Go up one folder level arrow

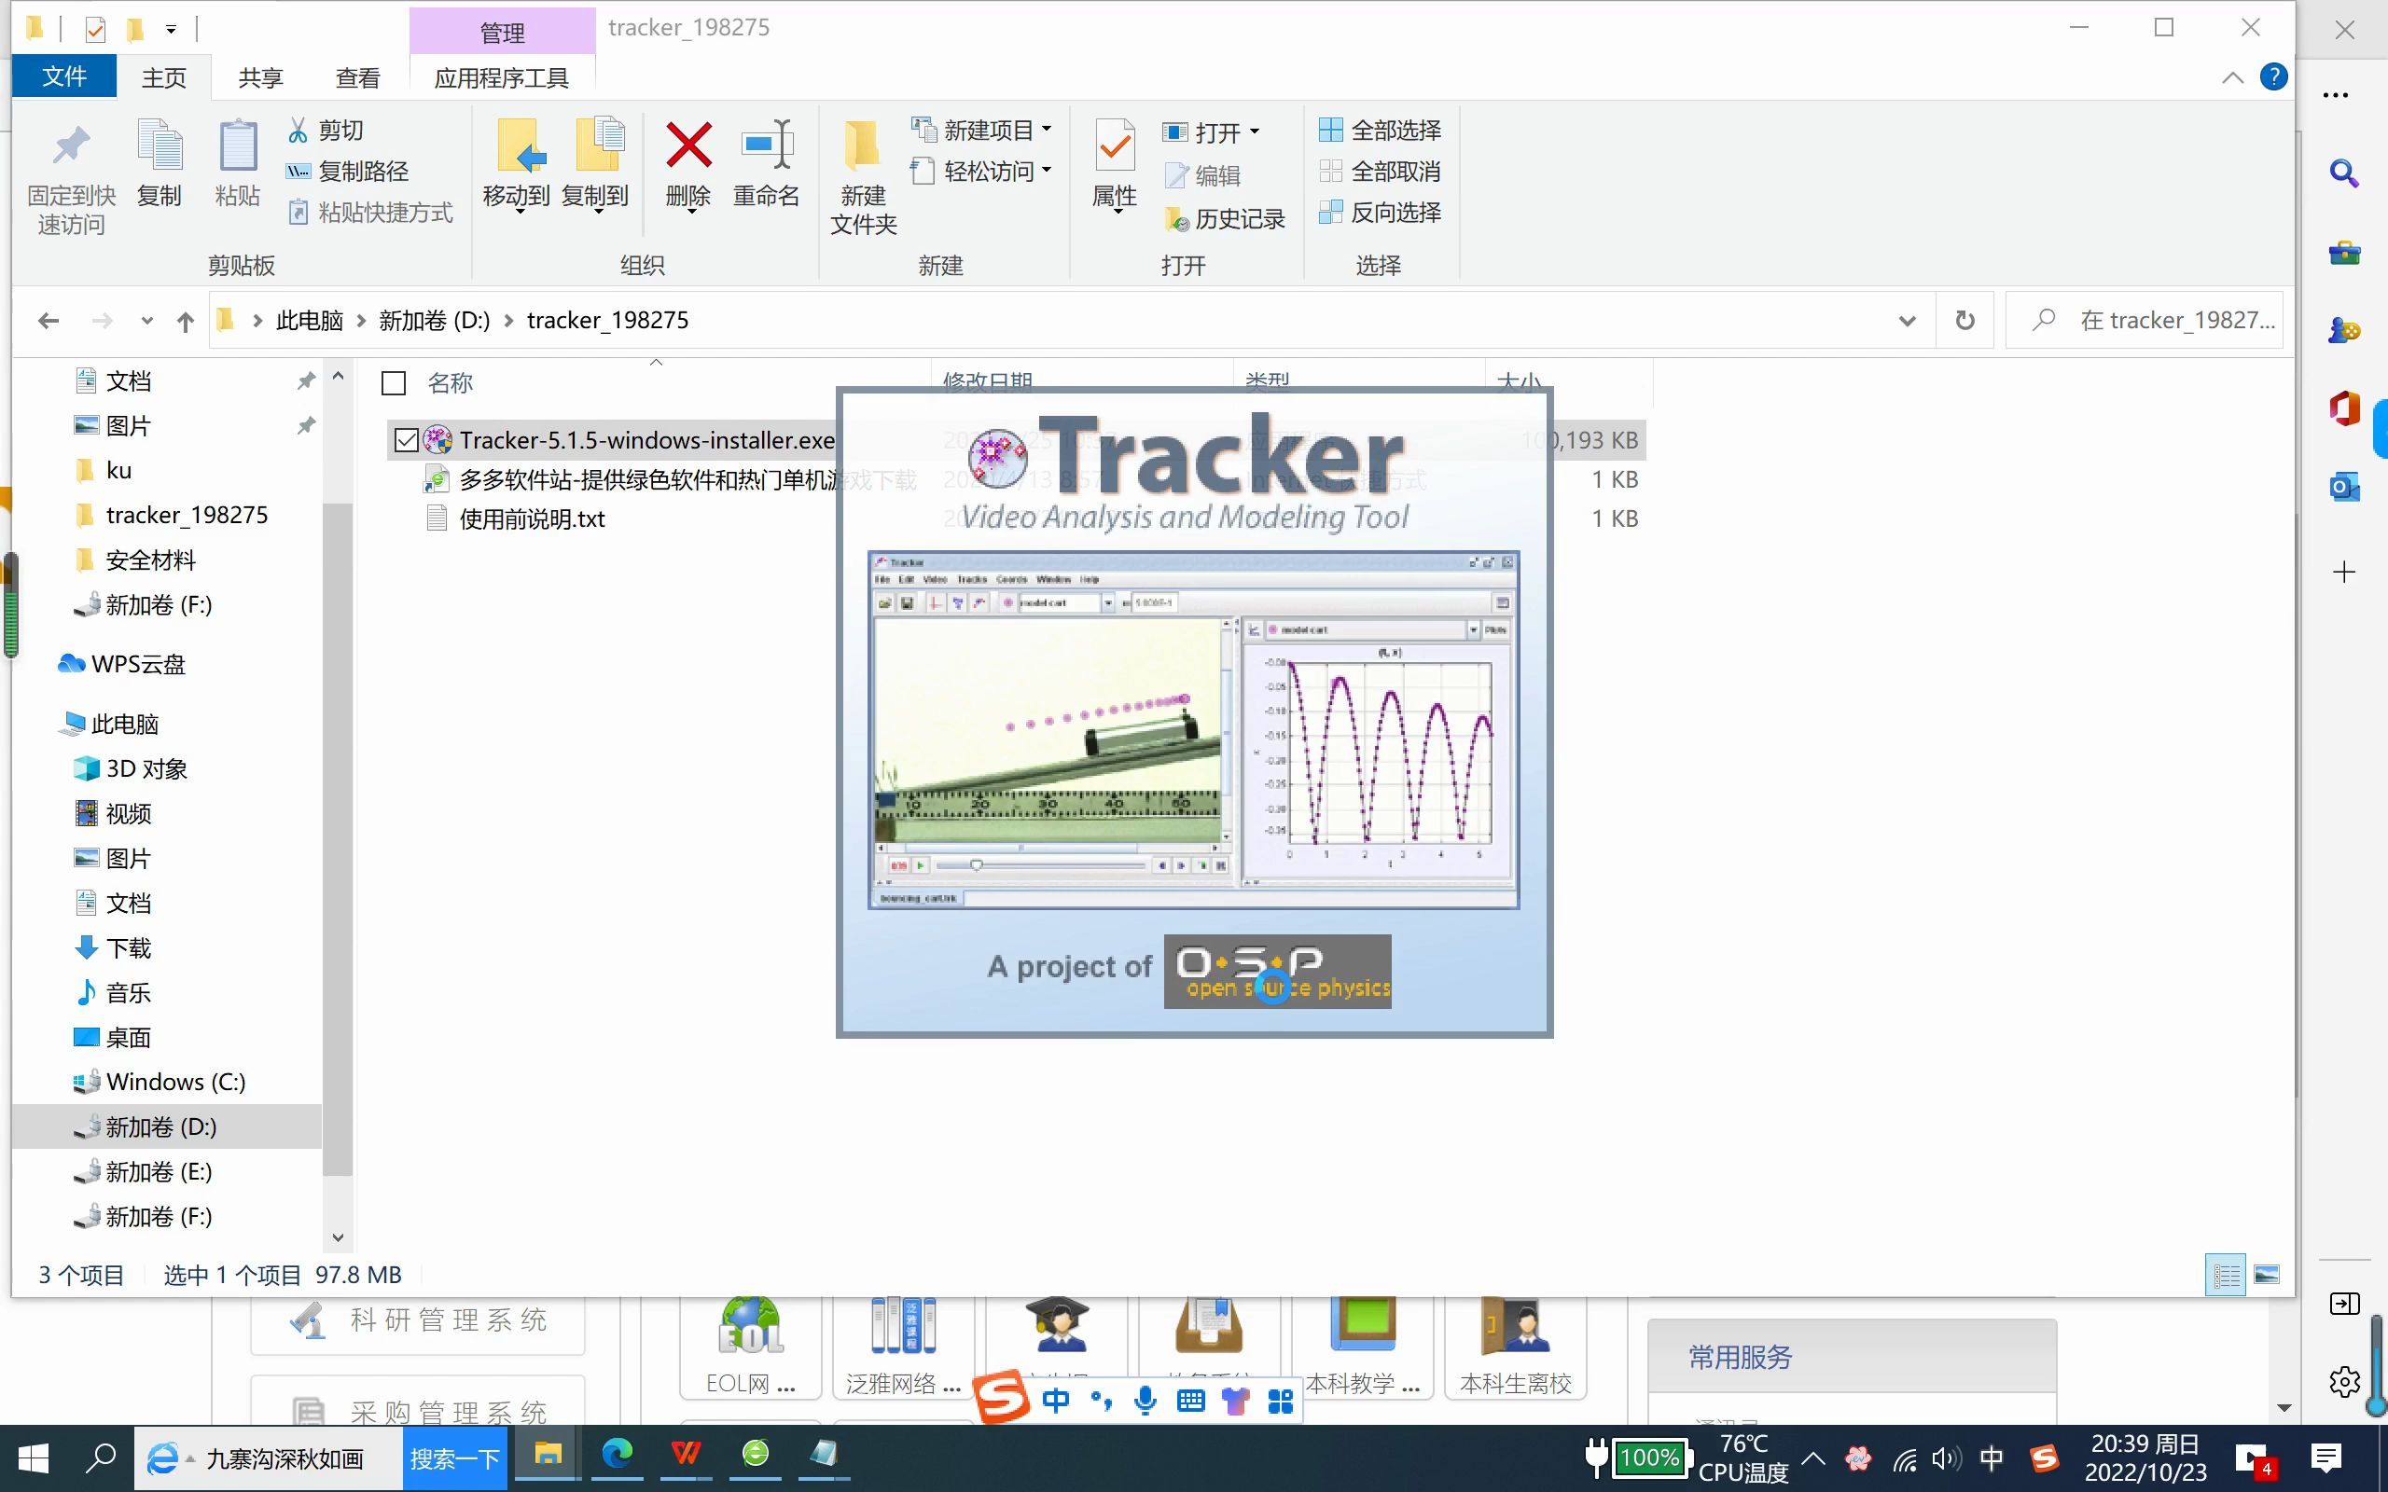[x=185, y=321]
